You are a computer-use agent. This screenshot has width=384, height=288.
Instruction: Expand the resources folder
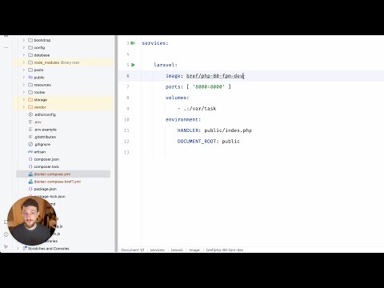point(24,85)
